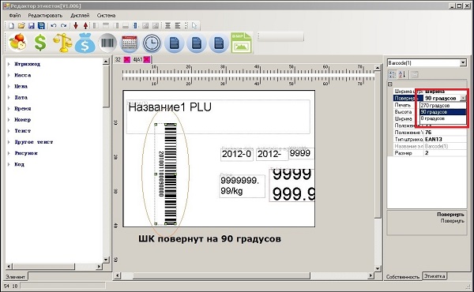
Task: Select the small '9999' field on label
Action: pos(301,153)
